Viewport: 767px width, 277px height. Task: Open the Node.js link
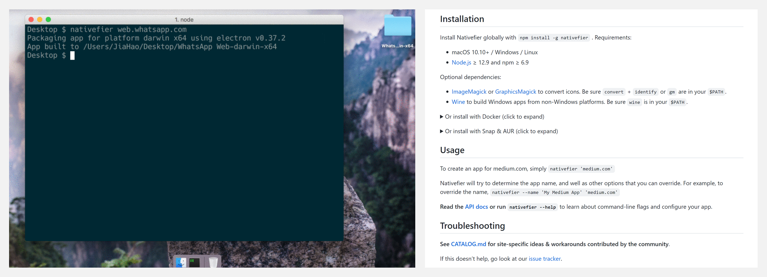tap(461, 62)
